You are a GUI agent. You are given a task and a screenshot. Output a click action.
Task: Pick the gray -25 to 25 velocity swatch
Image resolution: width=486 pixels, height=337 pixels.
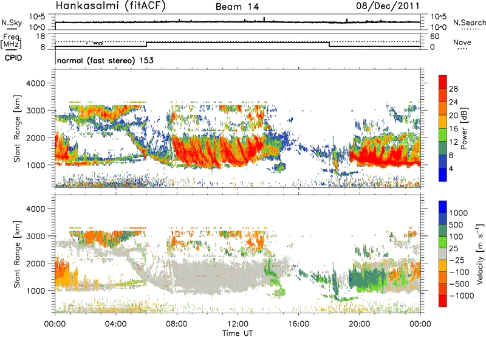pyautogui.click(x=443, y=254)
